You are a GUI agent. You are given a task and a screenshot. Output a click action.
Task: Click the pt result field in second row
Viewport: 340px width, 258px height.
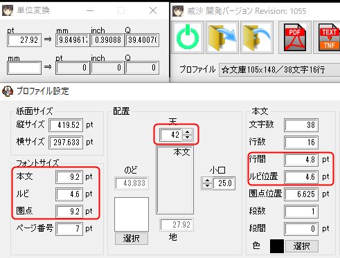(x=73, y=68)
